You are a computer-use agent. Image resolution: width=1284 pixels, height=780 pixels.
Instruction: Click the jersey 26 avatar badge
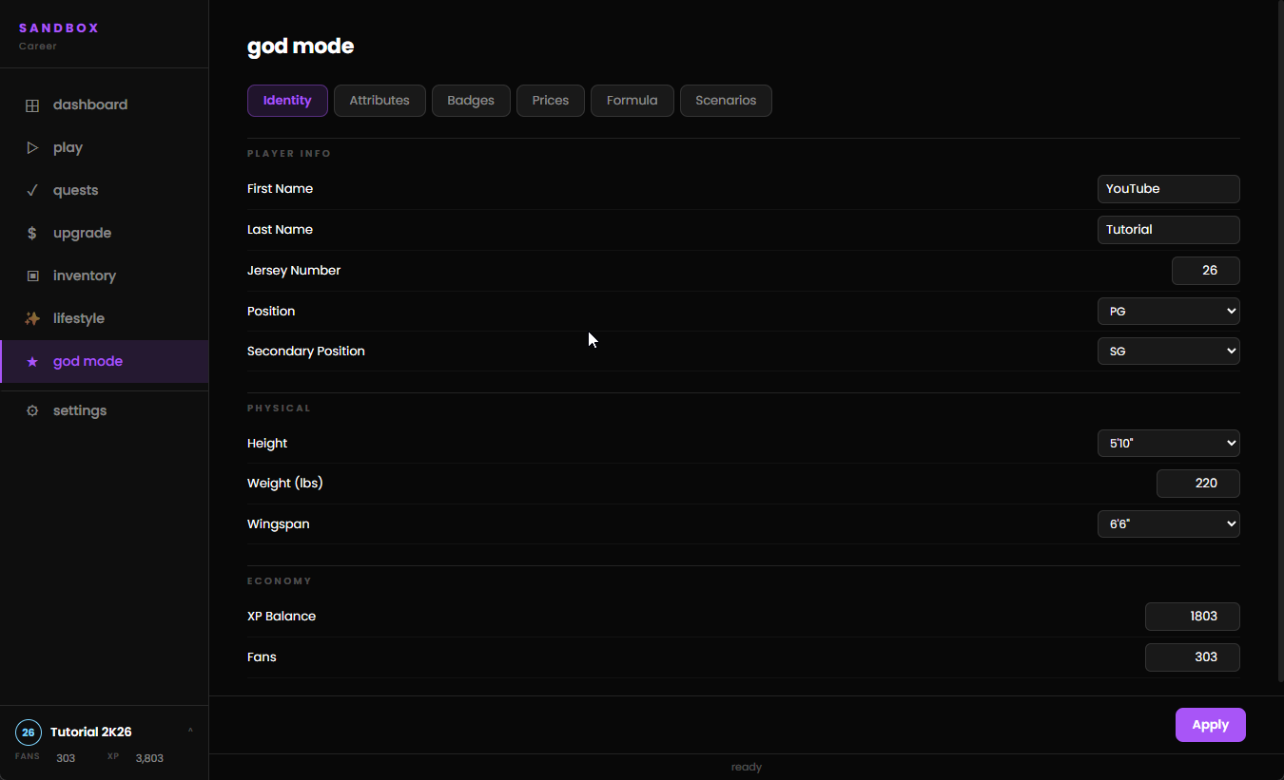(x=29, y=732)
